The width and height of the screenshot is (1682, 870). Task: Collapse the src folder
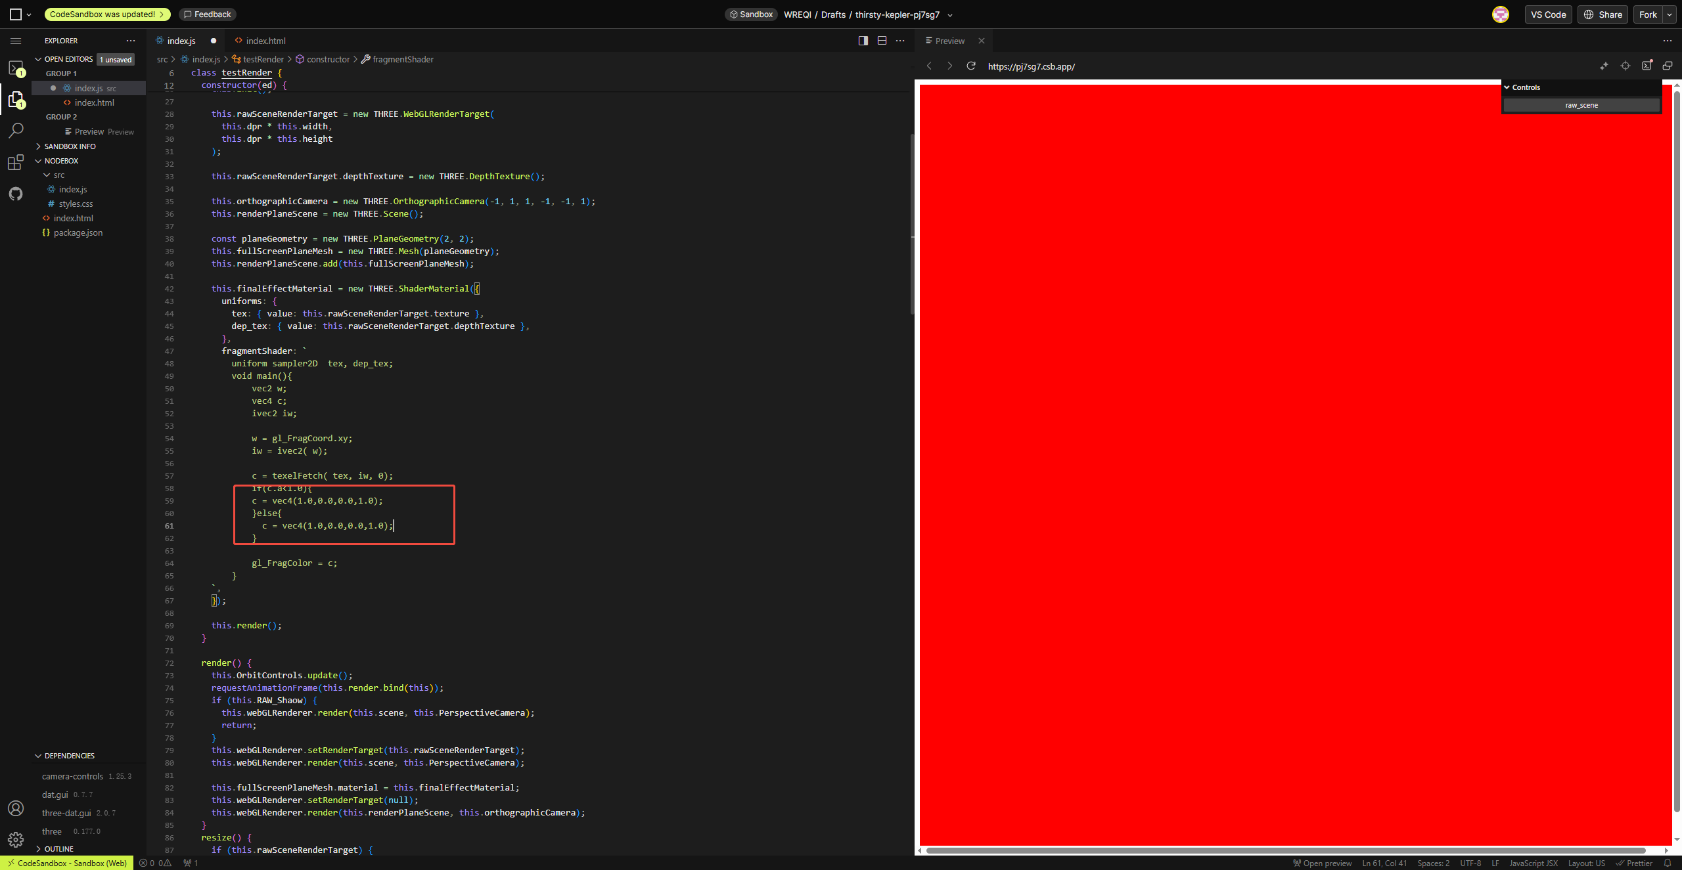click(x=47, y=175)
